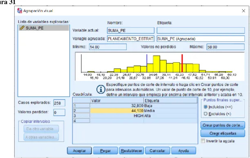The width and height of the screenshot is (250, 158).
Task: Click the blue cut point line in the histogram
Action: (147, 63)
